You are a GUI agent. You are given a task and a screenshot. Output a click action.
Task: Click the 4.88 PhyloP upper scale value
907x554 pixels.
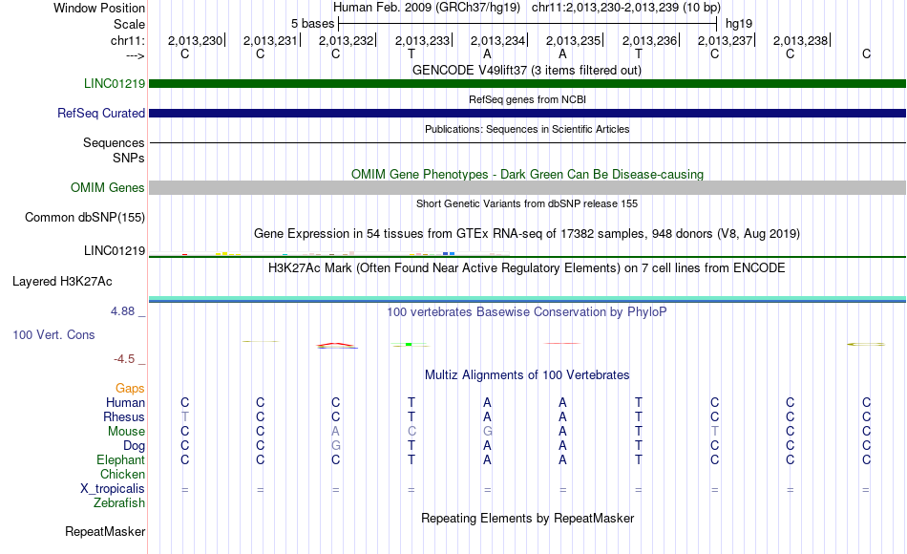[122, 311]
